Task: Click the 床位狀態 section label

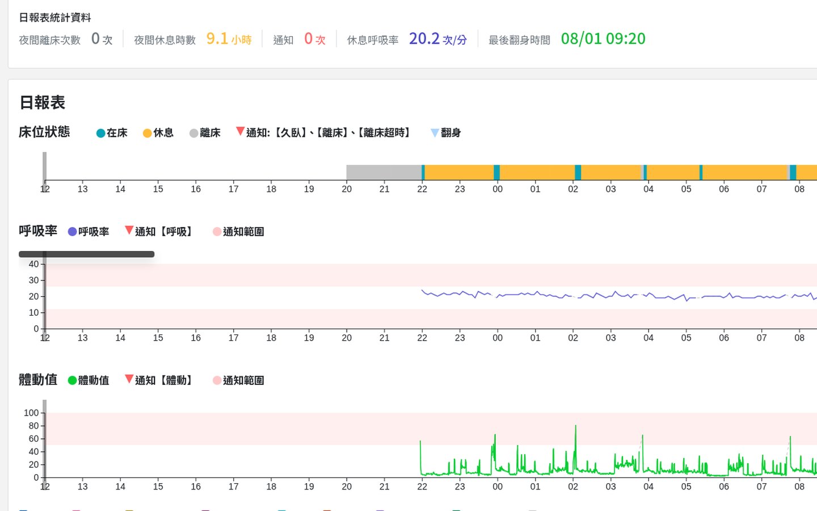Action: pos(44,132)
